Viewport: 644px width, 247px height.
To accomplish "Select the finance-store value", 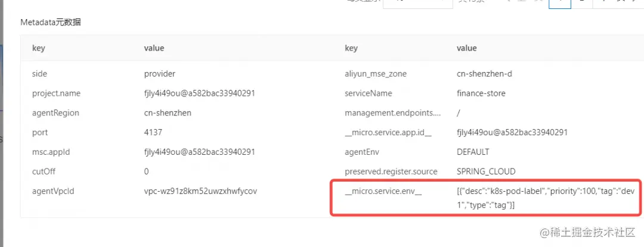I will click(481, 93).
